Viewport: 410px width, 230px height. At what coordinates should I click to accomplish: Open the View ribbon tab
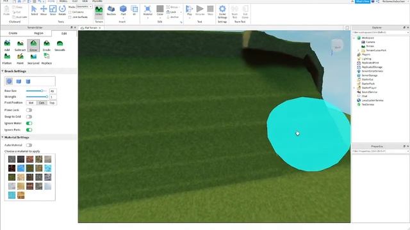(x=85, y=1)
